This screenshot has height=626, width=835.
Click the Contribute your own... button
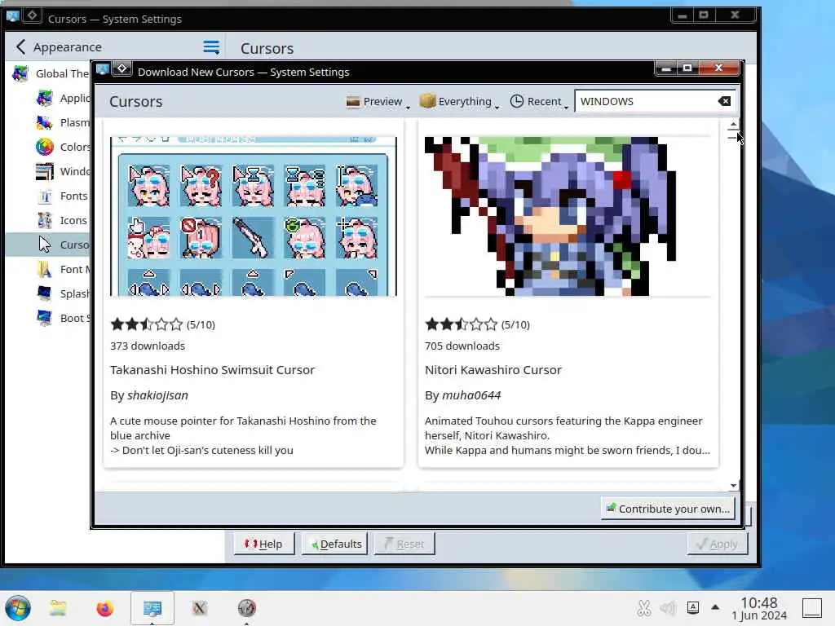(x=669, y=509)
